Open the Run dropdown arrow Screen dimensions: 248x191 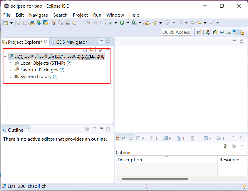(x=128, y=23)
